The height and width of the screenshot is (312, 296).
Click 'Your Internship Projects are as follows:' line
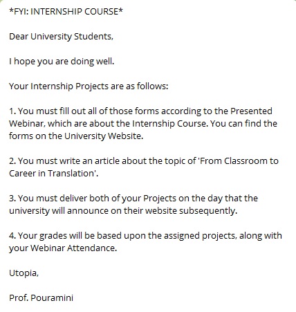pyautogui.click(x=89, y=86)
